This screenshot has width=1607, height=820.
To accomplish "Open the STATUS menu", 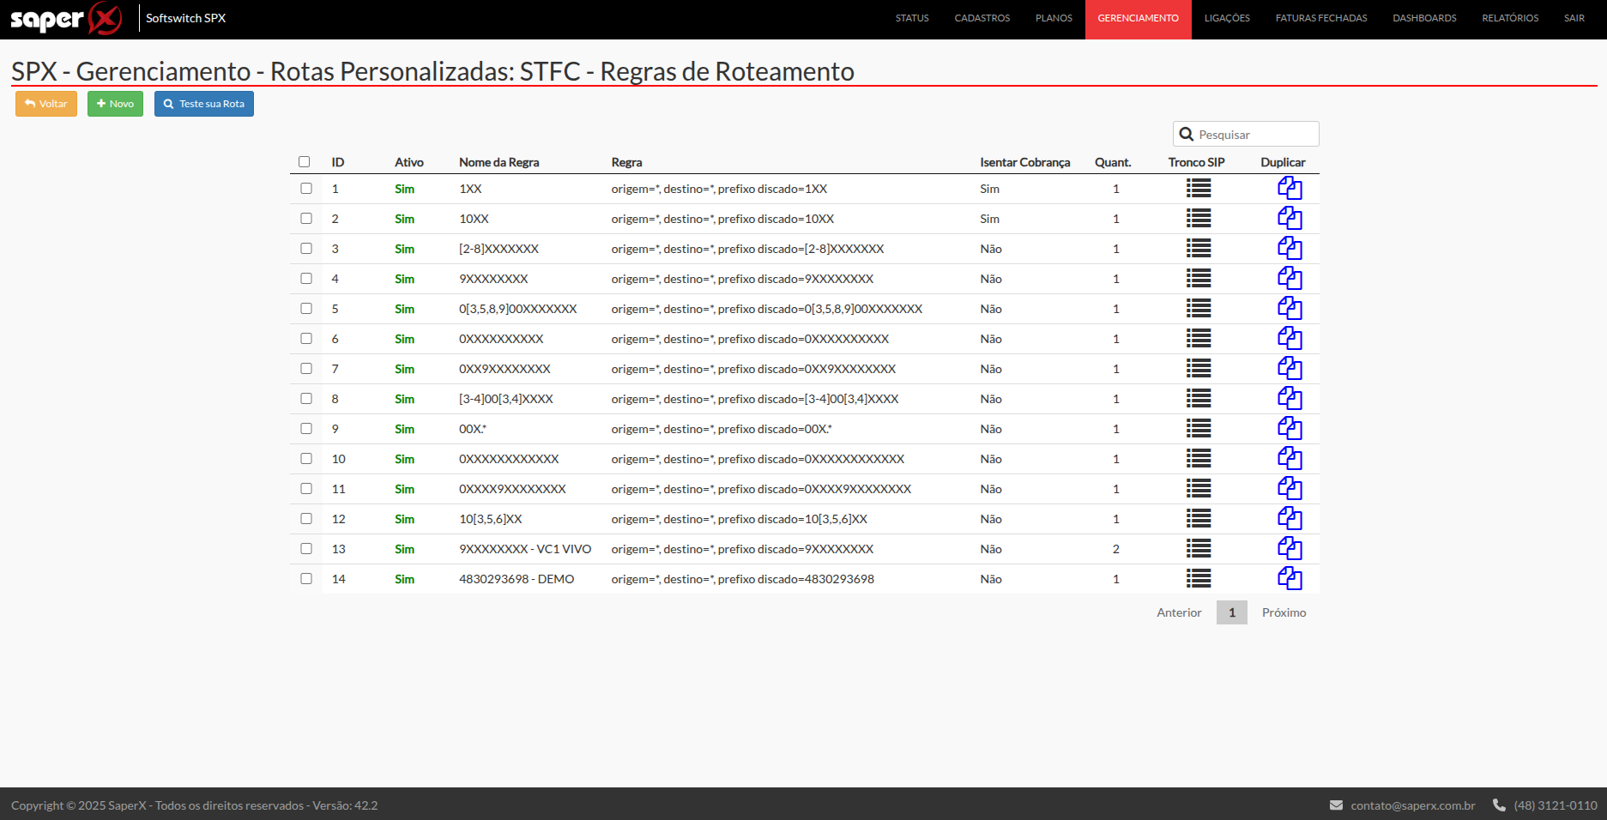I will point(912,18).
